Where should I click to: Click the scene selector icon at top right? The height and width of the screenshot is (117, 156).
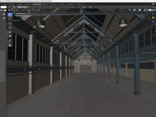[x=153, y=4]
